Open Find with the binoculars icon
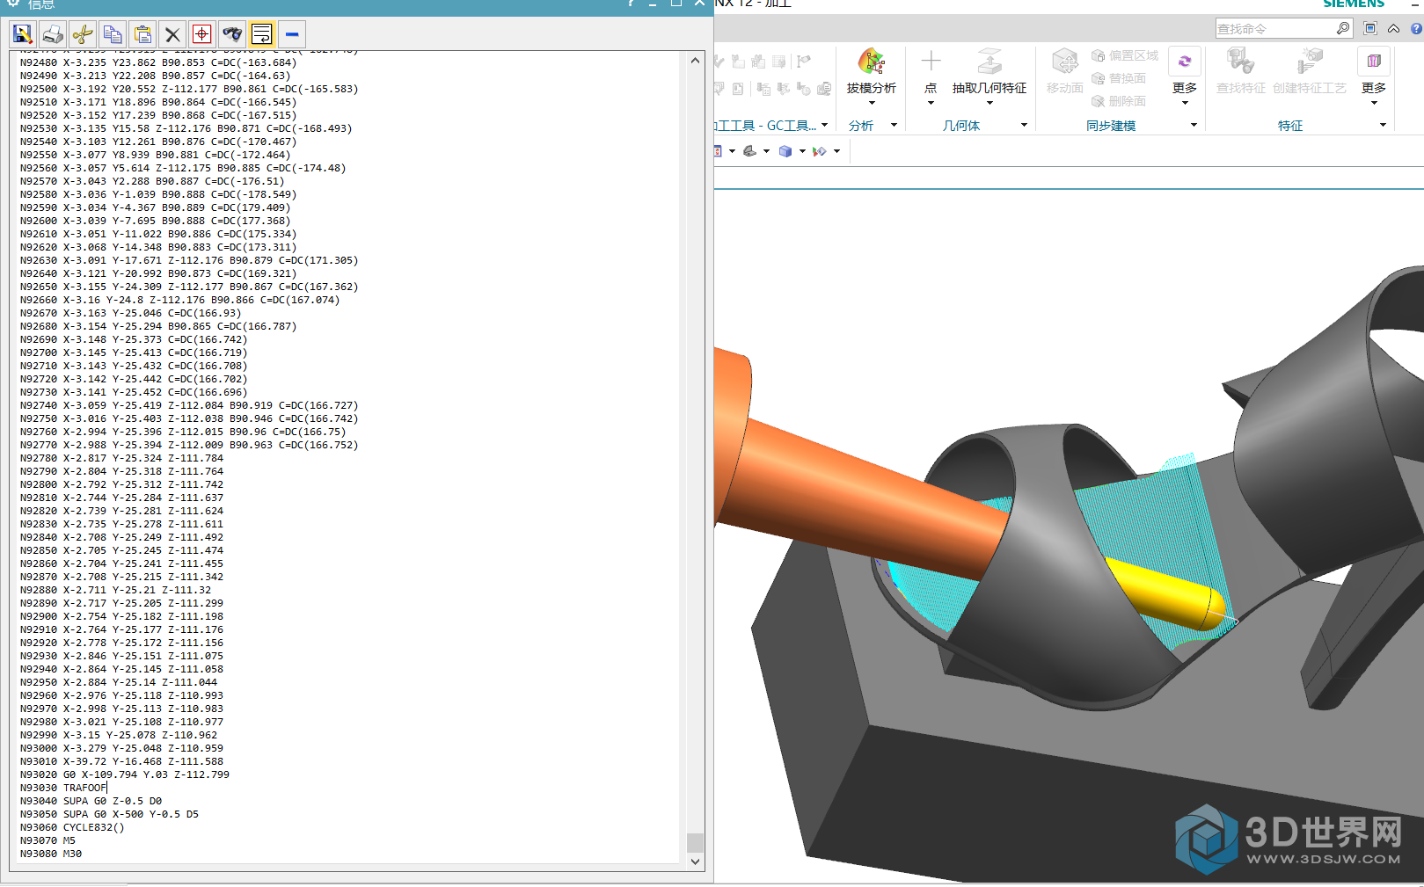1424x887 pixels. coord(232,34)
